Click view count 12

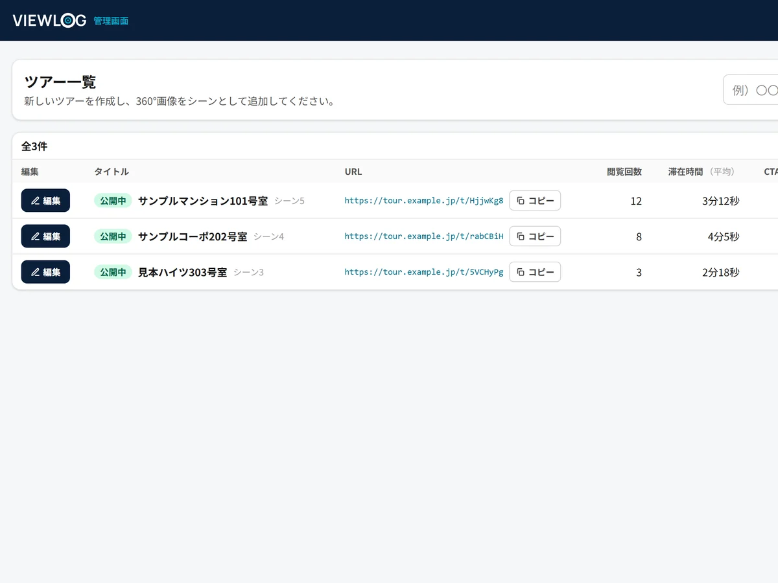636,201
